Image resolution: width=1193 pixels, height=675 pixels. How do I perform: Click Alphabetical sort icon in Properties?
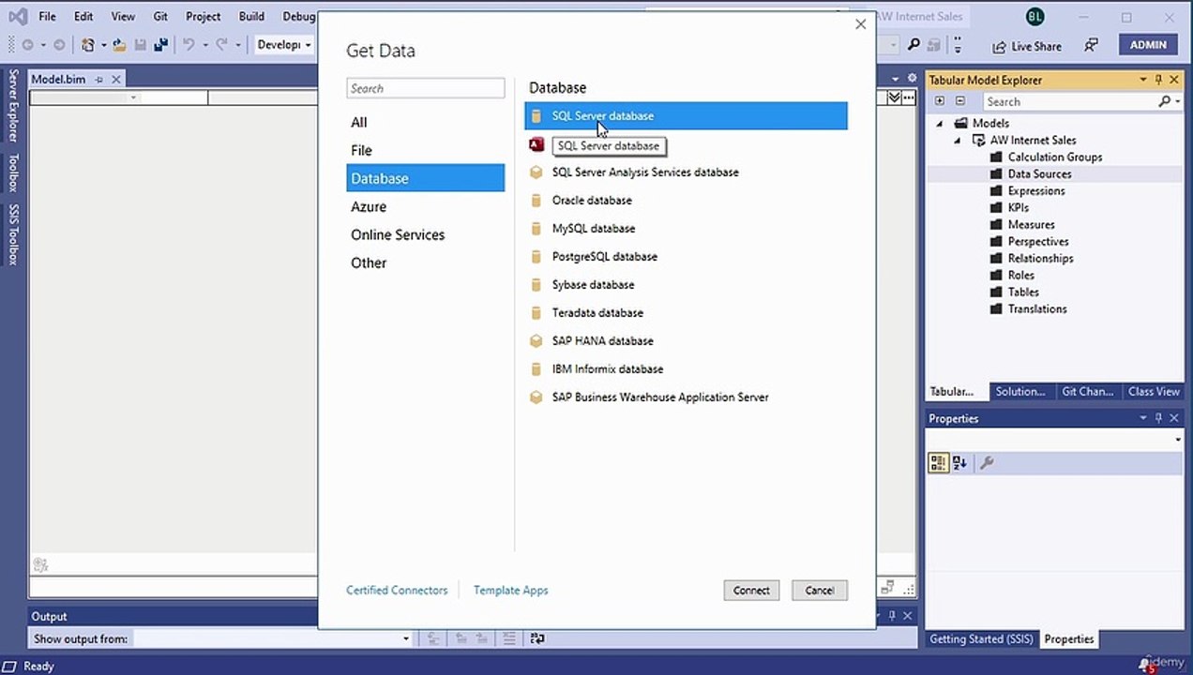pos(959,462)
